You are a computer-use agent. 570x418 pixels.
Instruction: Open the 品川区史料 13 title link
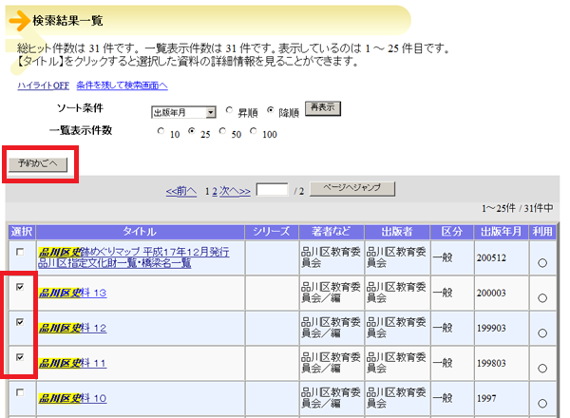73,293
